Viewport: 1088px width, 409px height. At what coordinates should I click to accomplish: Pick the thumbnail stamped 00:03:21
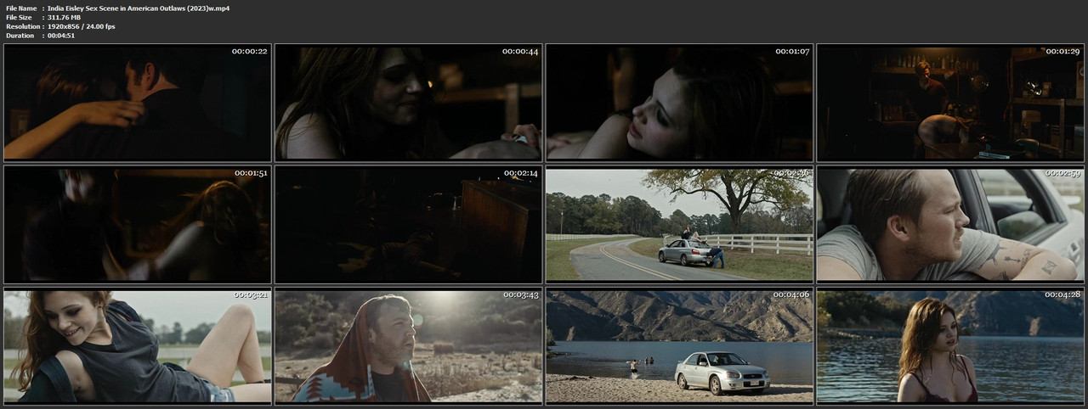click(137, 345)
